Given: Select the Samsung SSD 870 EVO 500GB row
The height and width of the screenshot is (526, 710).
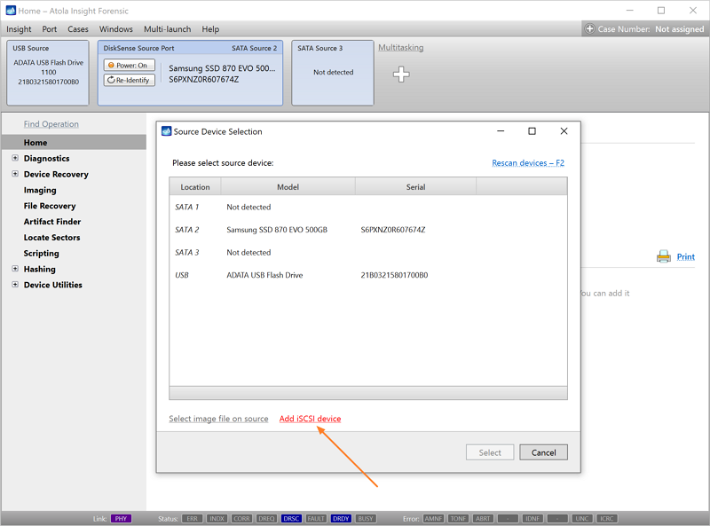Looking at the screenshot, I should tap(368, 230).
